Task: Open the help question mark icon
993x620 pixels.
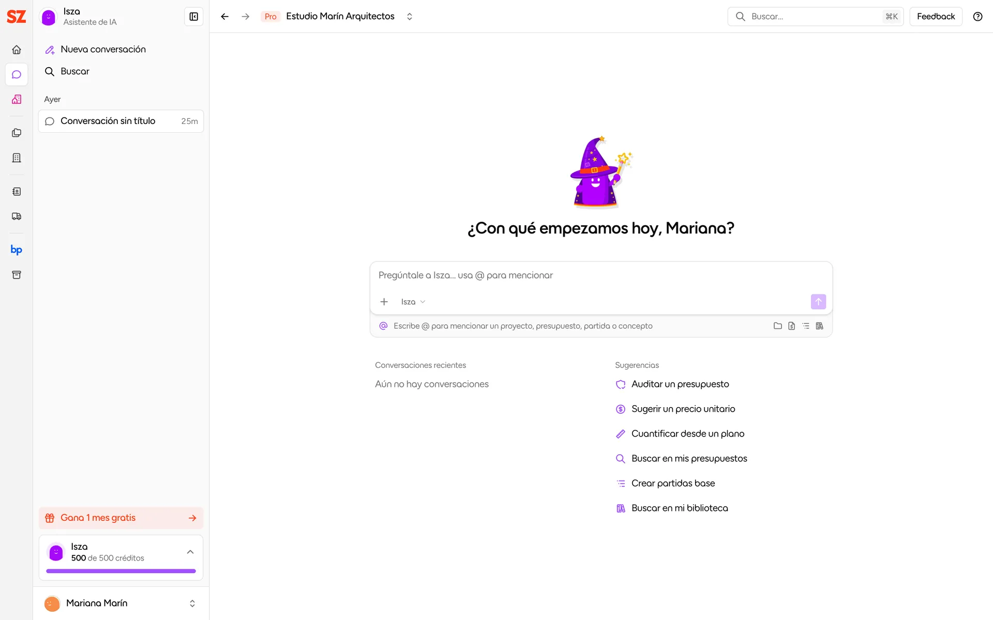Action: pos(977,17)
